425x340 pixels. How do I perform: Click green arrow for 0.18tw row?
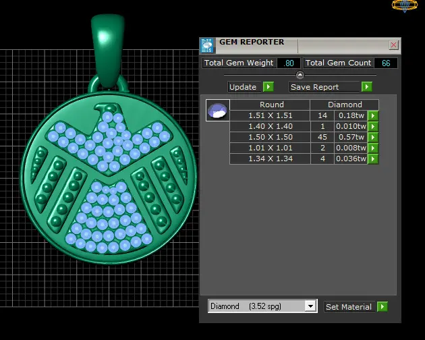[373, 116]
